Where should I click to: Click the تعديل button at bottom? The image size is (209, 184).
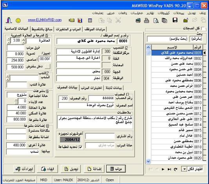[71, 169]
